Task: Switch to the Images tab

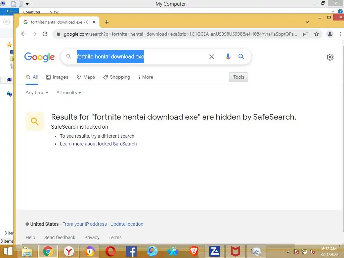Action: 57,77
